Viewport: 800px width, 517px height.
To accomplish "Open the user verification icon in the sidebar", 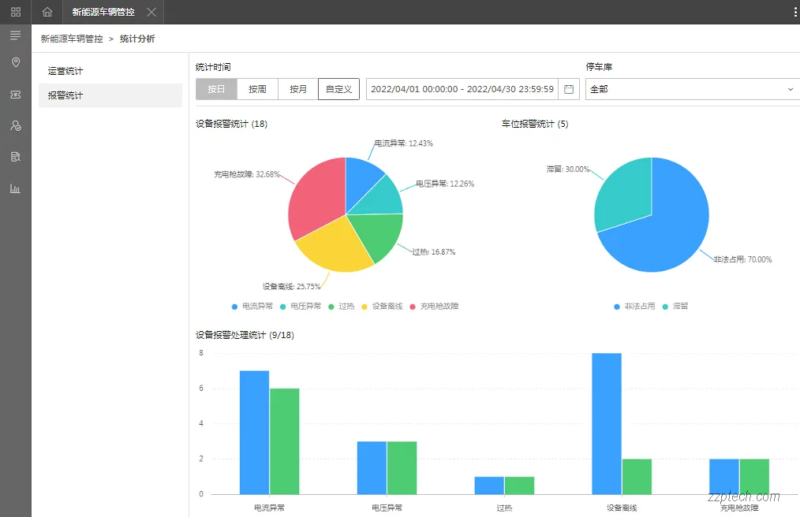I will pyautogui.click(x=15, y=125).
